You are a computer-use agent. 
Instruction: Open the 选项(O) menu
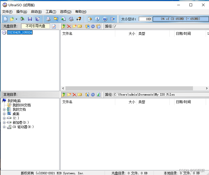(x=65, y=12)
